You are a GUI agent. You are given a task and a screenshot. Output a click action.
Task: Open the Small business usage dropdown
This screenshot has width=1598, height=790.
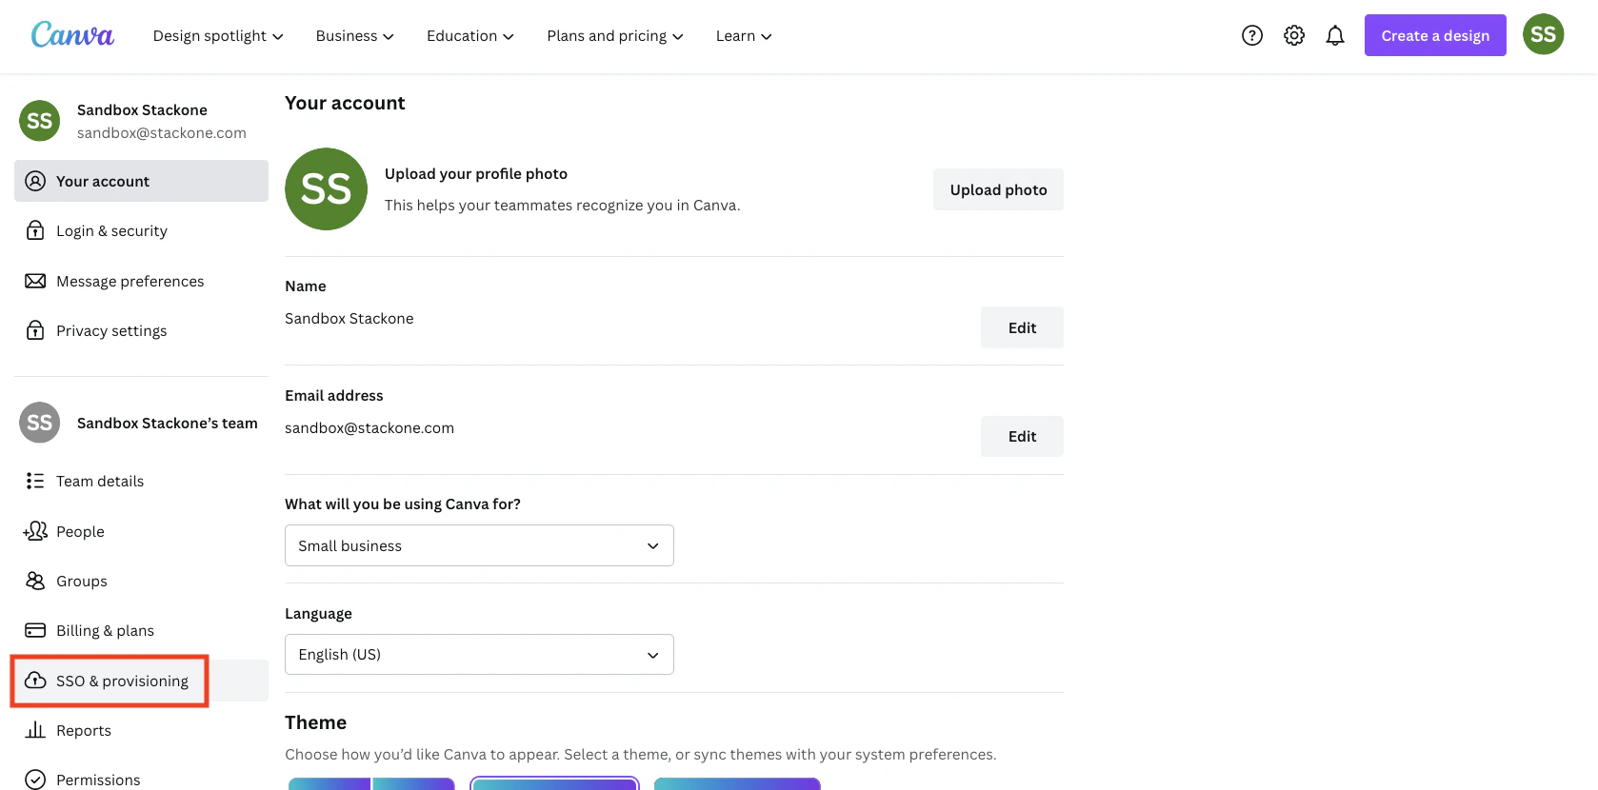pyautogui.click(x=479, y=545)
